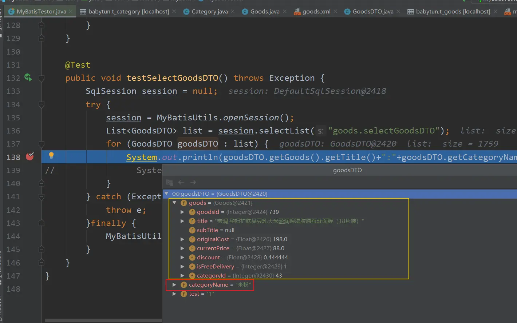Open the GoodsDTO.java tab
The width and height of the screenshot is (517, 323).
tap(372, 12)
